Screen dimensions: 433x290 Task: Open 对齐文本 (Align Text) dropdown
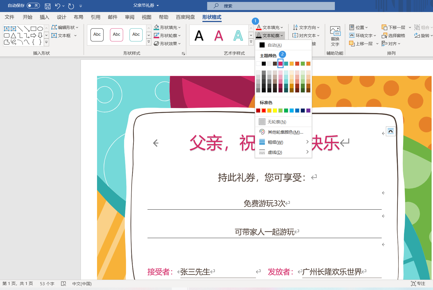pos(306,35)
